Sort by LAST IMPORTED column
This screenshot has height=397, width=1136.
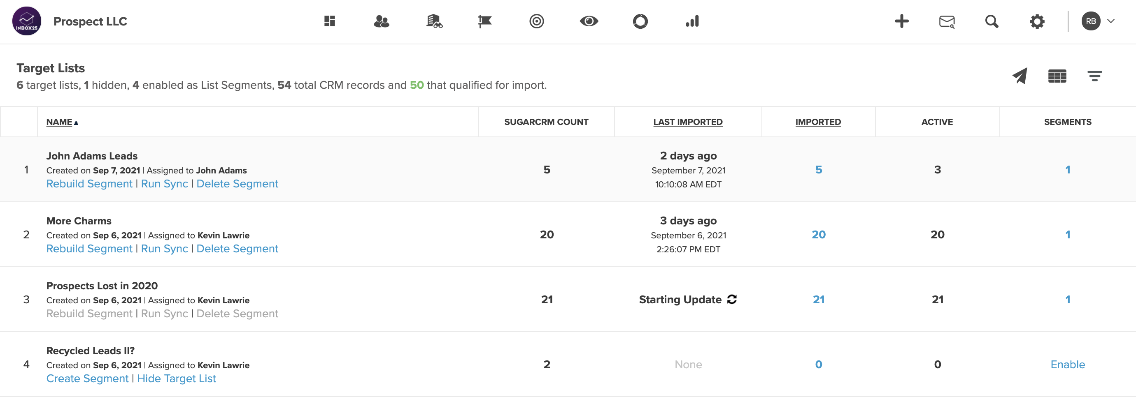pyautogui.click(x=687, y=122)
